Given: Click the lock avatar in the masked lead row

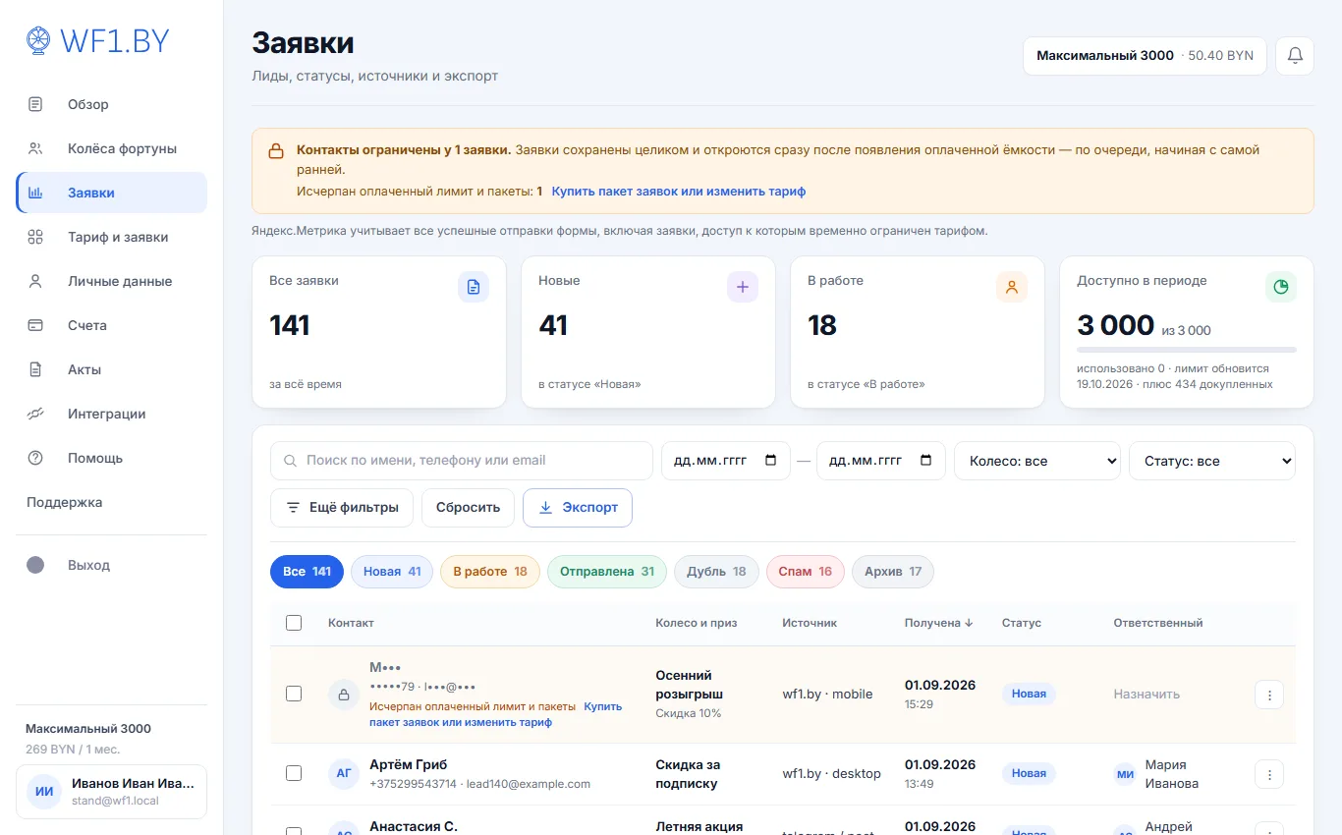Looking at the screenshot, I should [344, 695].
